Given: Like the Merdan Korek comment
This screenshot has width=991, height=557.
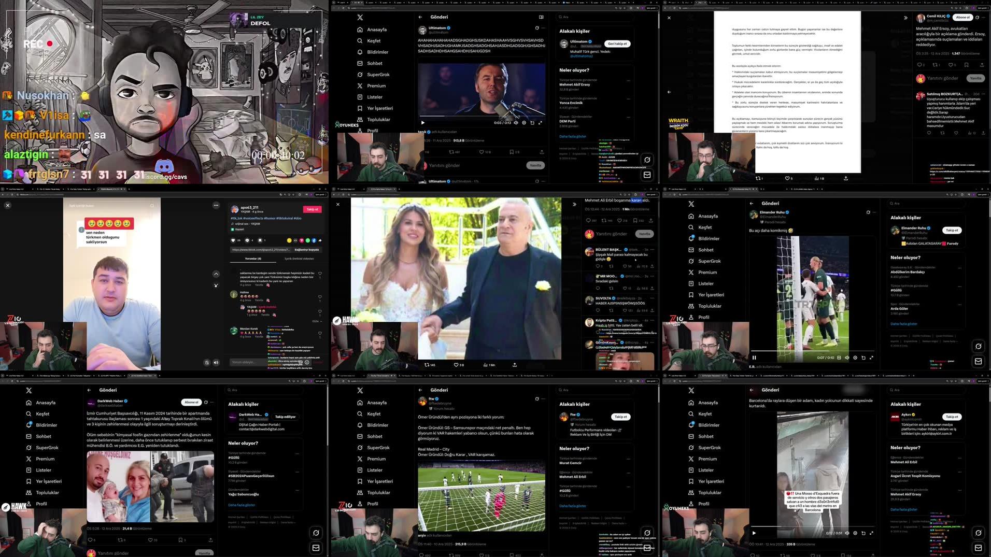Looking at the screenshot, I should tap(320, 334).
